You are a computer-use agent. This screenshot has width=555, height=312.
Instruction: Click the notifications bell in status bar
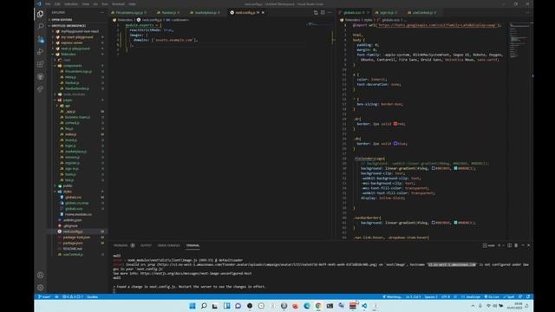pos(528,296)
